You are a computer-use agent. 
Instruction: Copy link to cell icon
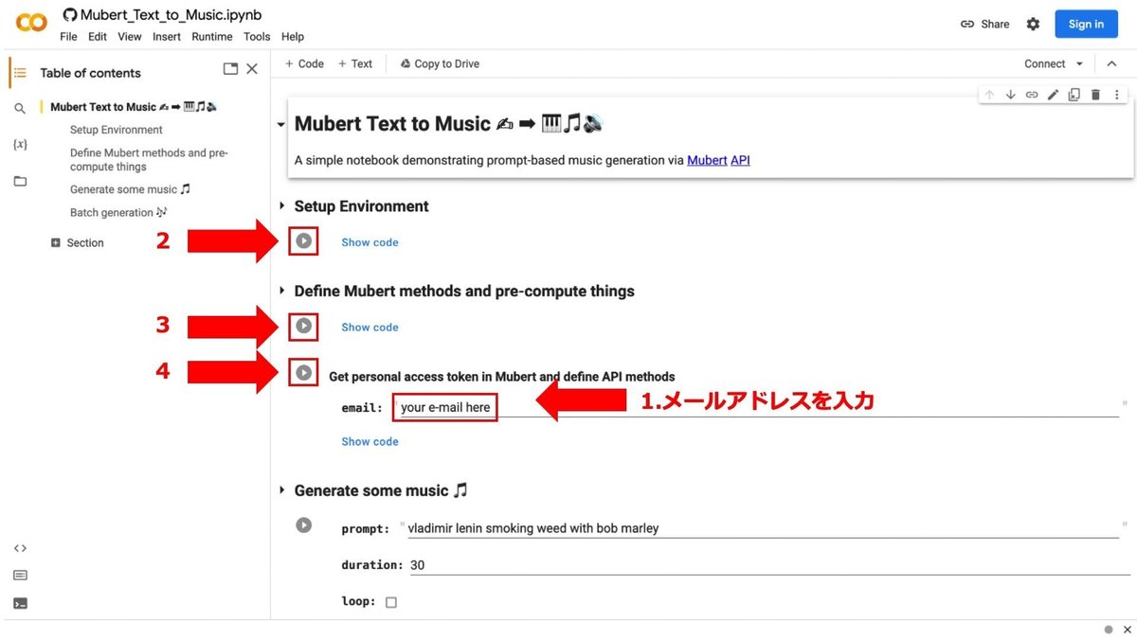click(x=1032, y=95)
